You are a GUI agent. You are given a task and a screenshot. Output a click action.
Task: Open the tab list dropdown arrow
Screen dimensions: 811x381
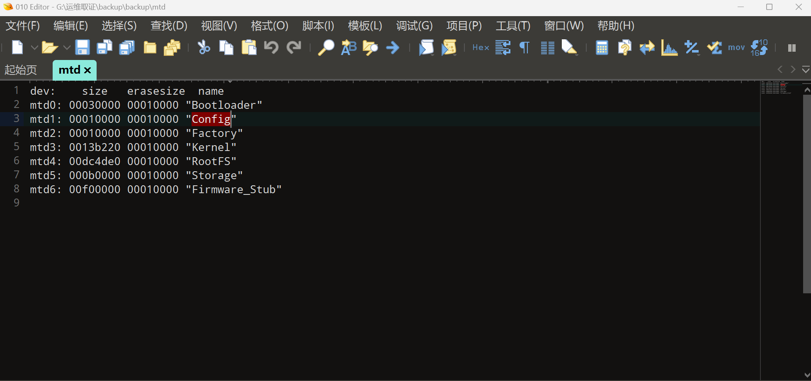pos(806,69)
